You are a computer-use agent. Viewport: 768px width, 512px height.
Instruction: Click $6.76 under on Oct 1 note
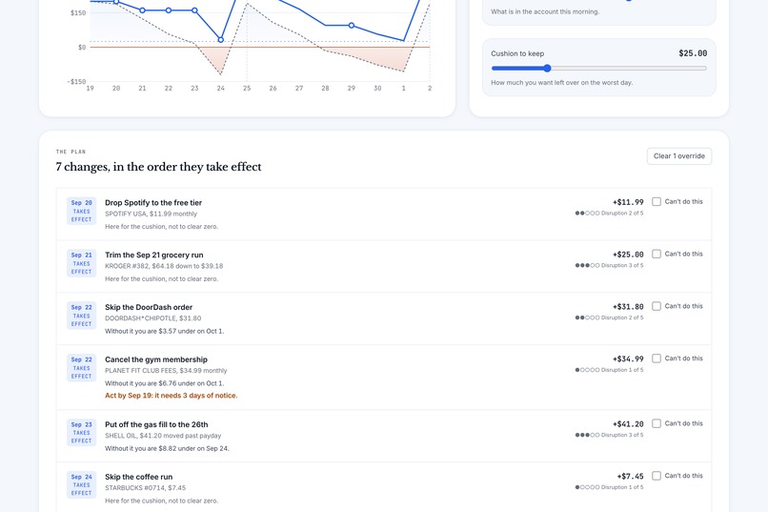(x=165, y=383)
